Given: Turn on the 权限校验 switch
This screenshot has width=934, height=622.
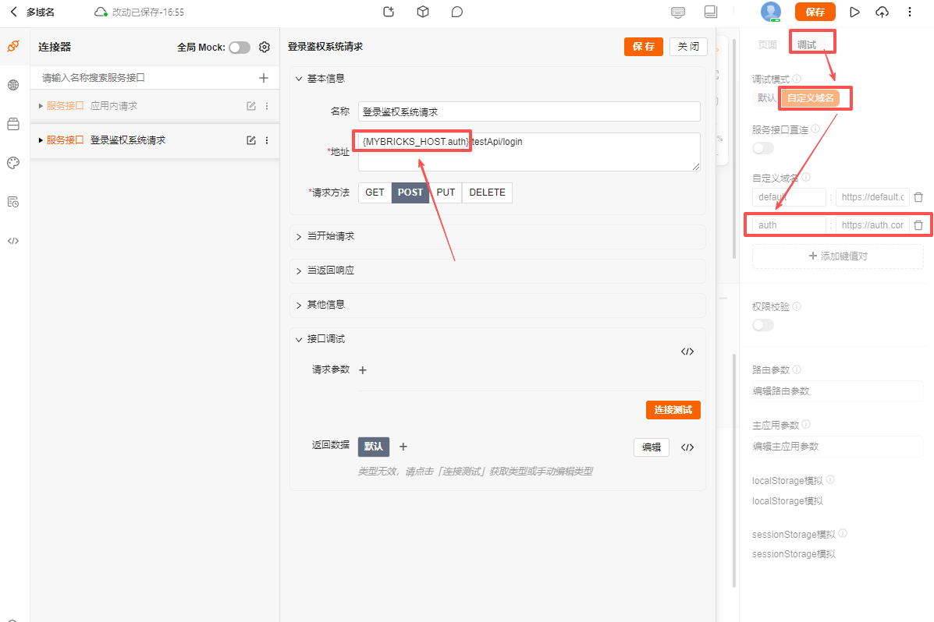Looking at the screenshot, I should pyautogui.click(x=762, y=325).
